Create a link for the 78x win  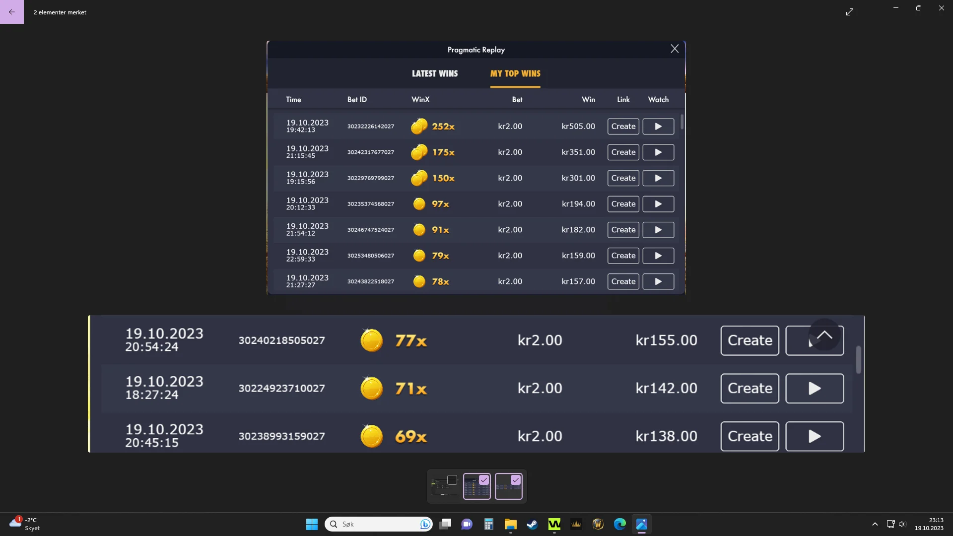[623, 281]
